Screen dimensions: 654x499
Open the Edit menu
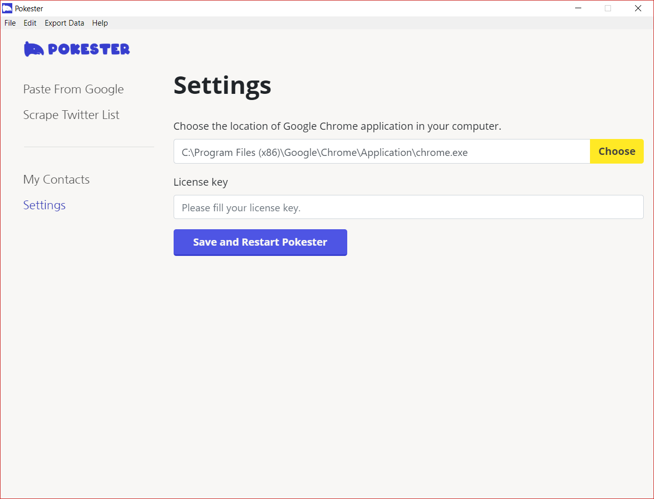[x=30, y=23]
